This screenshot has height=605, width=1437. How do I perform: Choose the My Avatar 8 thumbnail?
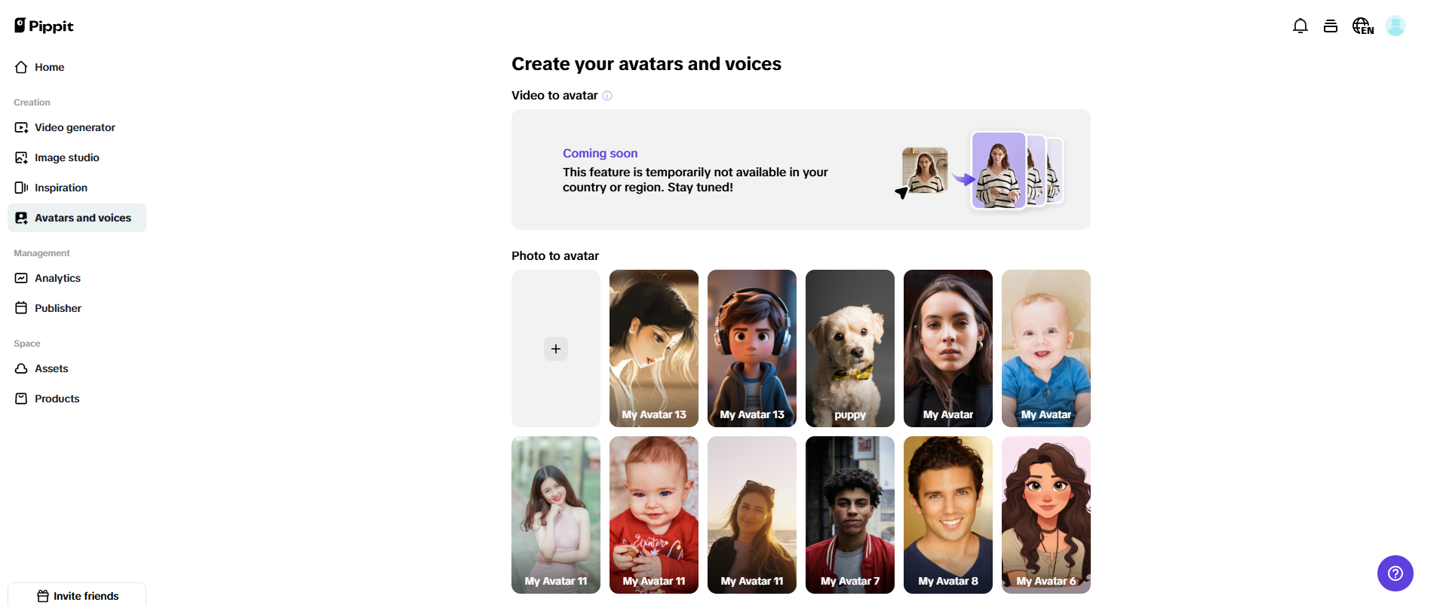point(947,515)
